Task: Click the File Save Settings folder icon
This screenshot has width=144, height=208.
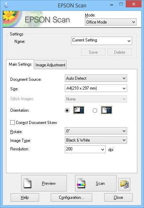Action: [x=124, y=184]
